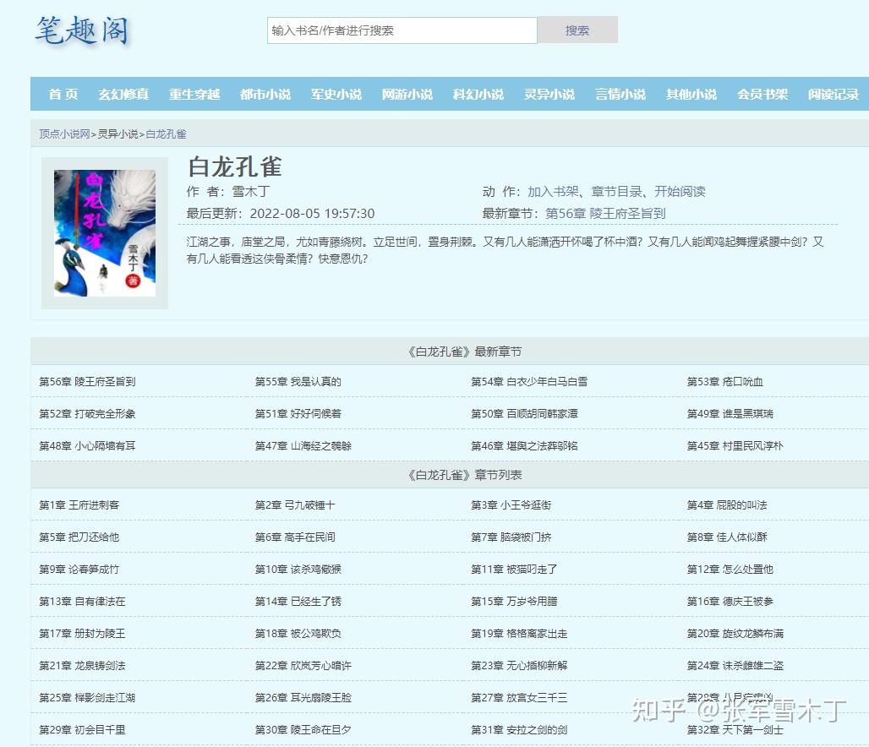Open 军史小说 category
Screen dimensions: 869x747
click(336, 94)
